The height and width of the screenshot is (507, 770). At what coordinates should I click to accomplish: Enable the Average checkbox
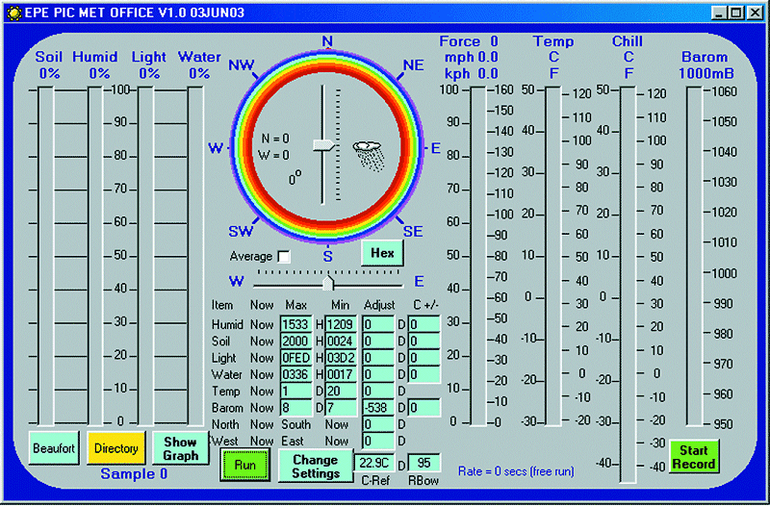click(283, 257)
